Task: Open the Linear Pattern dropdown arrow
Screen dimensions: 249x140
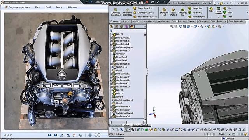Action: coord(219,17)
